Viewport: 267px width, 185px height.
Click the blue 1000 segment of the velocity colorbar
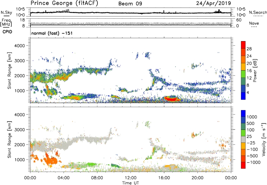click(243, 114)
